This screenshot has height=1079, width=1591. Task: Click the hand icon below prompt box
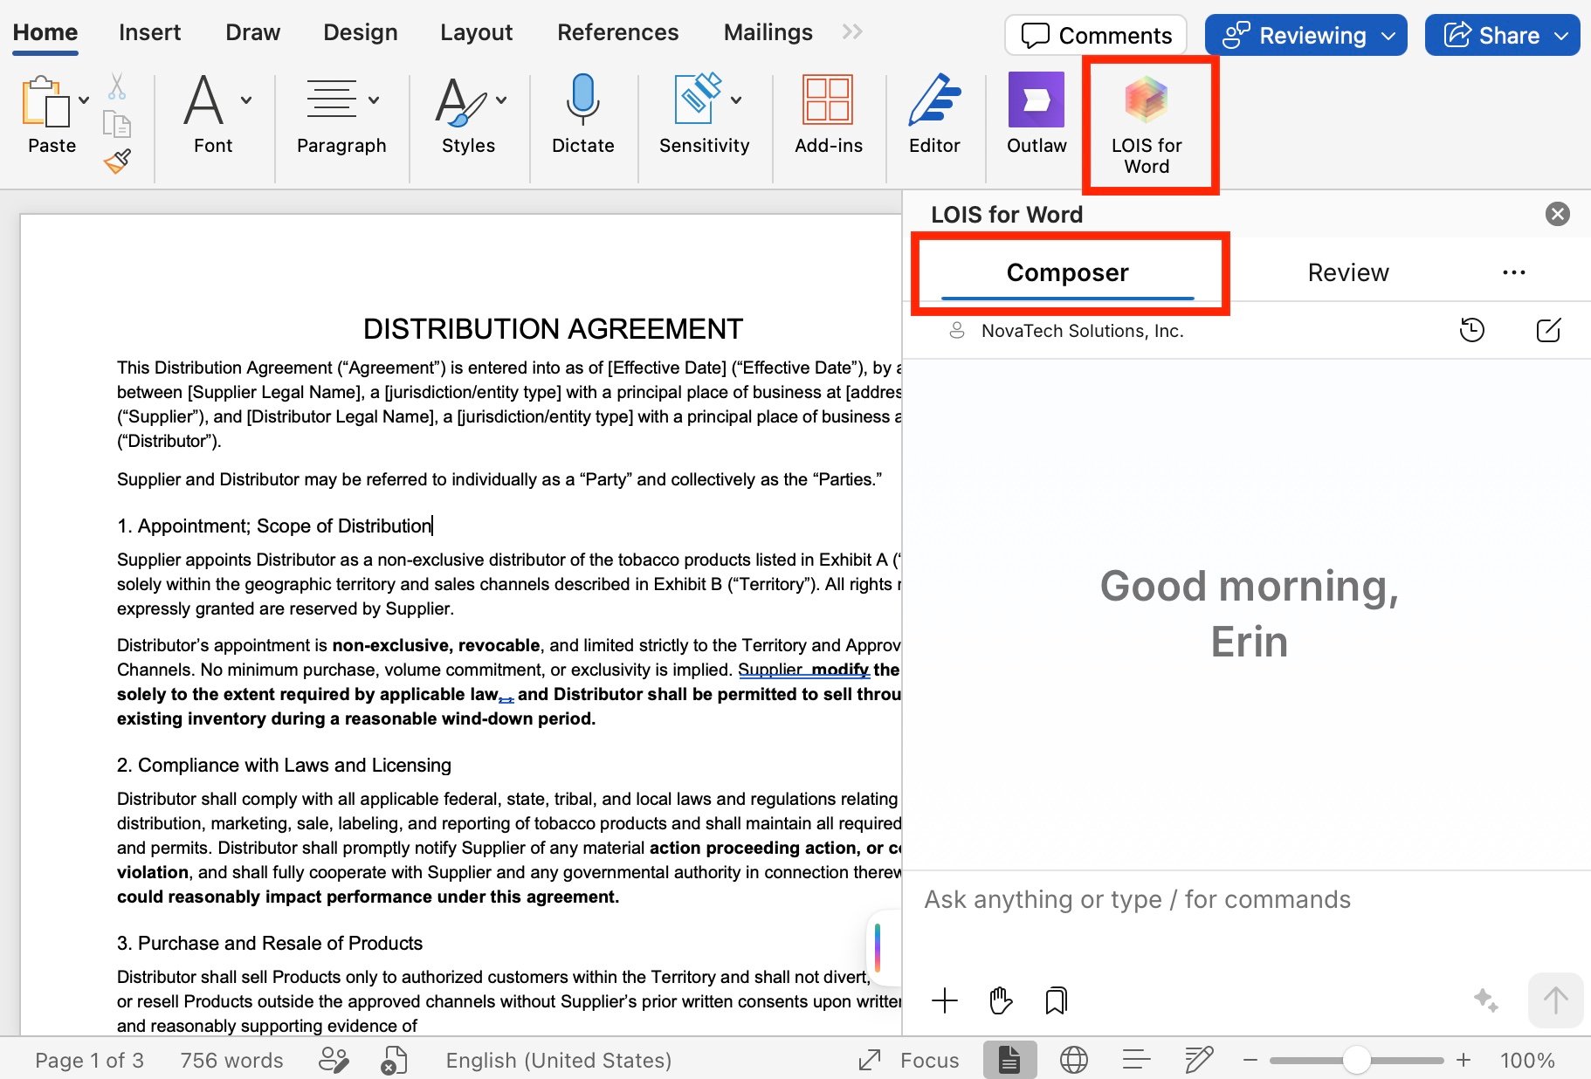pyautogui.click(x=1001, y=1000)
